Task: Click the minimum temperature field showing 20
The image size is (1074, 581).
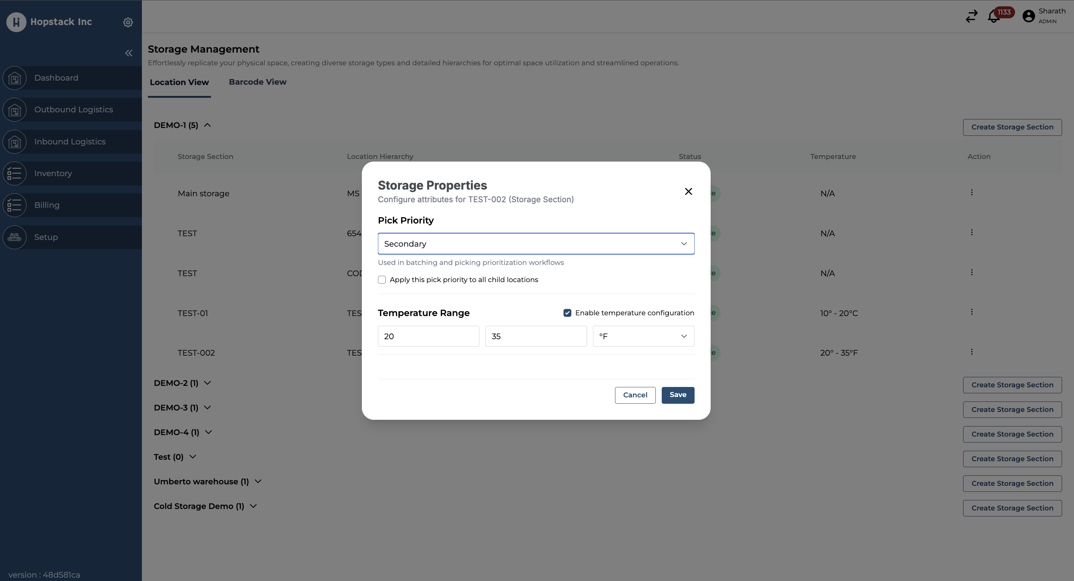Action: coord(428,336)
